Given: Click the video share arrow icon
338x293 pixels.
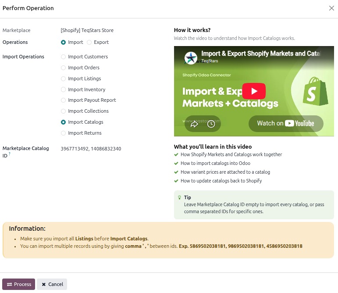Looking at the screenshot, I should [x=194, y=124].
